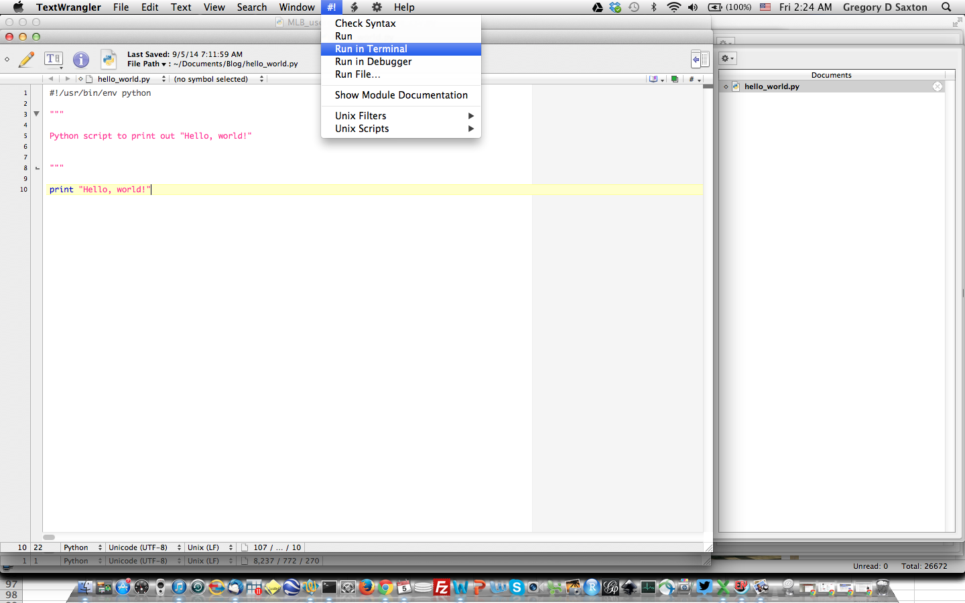The image size is (965, 603).
Task: Open the Python language selector in status bar
Action: pos(83,547)
